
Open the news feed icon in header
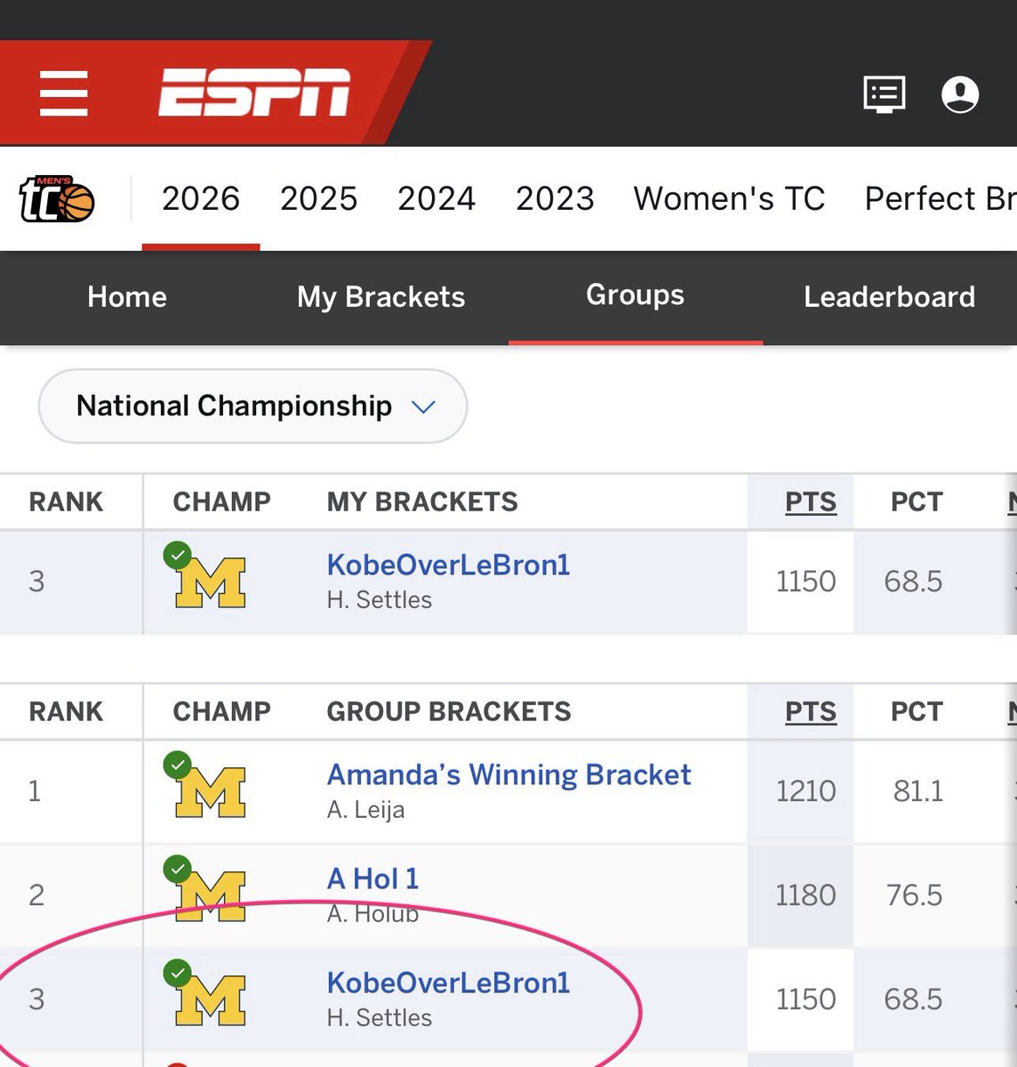tap(885, 94)
